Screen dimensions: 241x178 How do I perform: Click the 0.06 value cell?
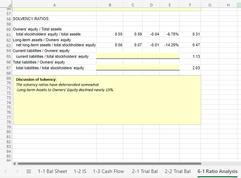pos(110,45)
